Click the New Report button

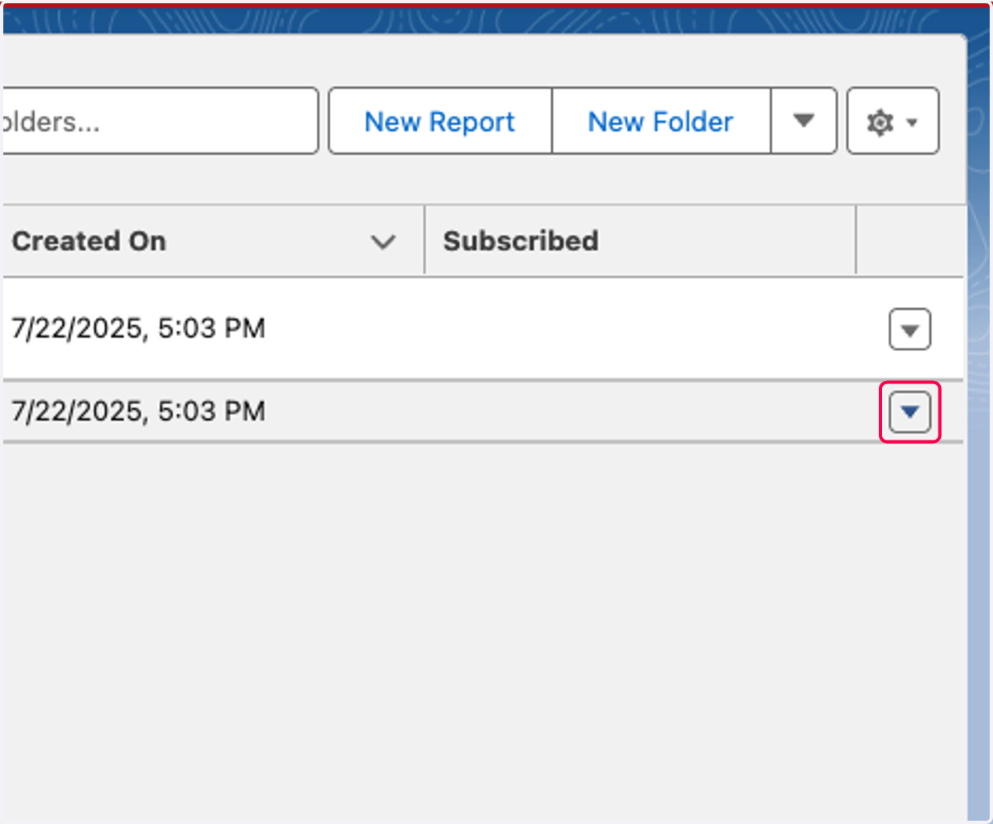440,122
